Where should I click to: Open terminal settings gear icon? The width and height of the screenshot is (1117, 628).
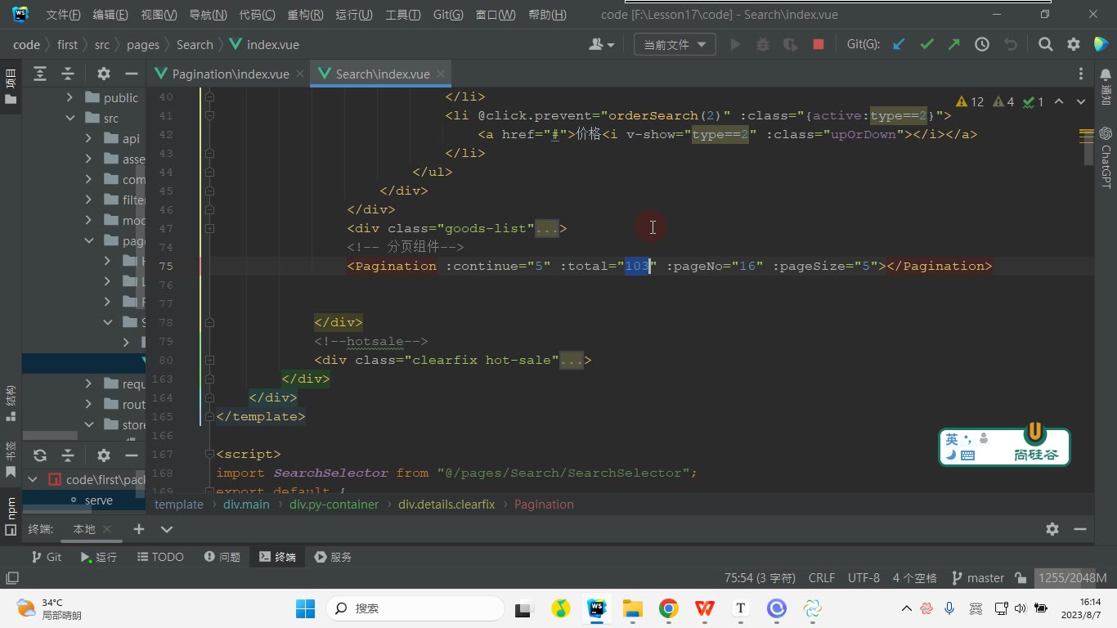[x=1052, y=529]
